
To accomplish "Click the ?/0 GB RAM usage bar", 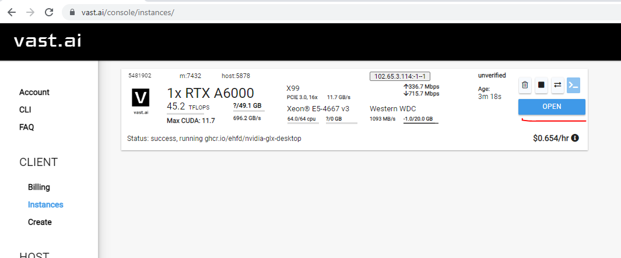I will pos(341,119).
